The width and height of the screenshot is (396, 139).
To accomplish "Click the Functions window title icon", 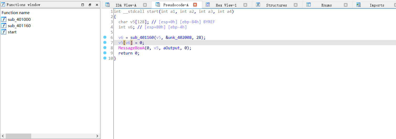I will (3, 5).
